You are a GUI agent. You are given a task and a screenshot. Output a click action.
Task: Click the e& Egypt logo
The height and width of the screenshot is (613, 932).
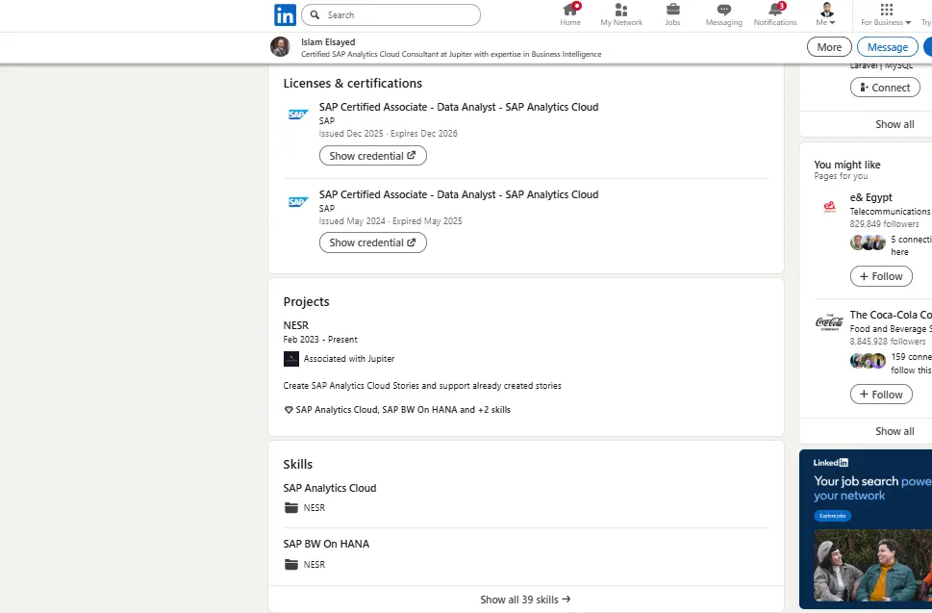pyautogui.click(x=829, y=208)
